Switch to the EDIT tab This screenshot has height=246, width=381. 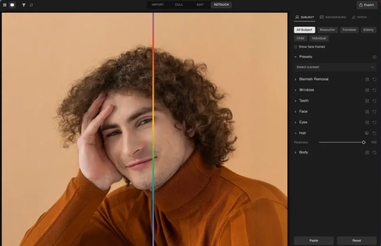point(200,5)
